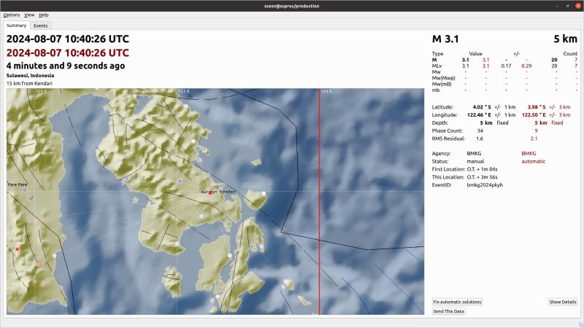Click the black origin time 2024-08-07 10:40:26 UTC
This screenshot has height=328, width=584.
point(67,39)
